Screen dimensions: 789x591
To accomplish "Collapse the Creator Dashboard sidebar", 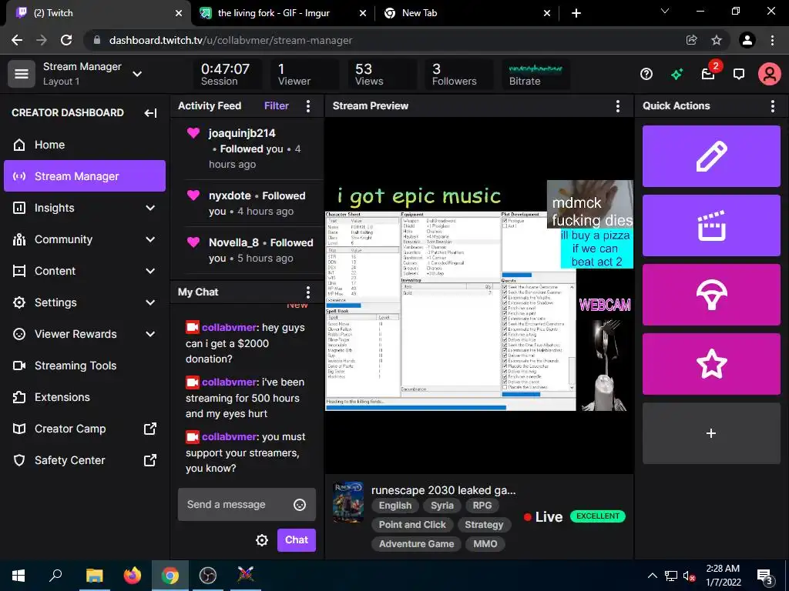I will [150, 113].
